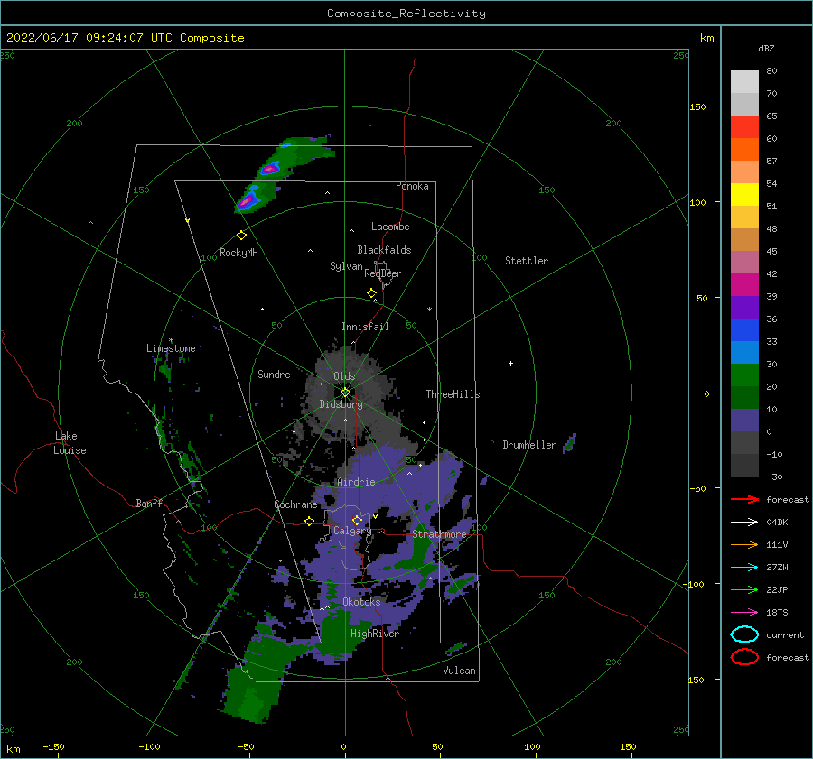The height and width of the screenshot is (759, 813).
Task: Click the magenta 18TS arrow in legend
Action: [x=744, y=613]
